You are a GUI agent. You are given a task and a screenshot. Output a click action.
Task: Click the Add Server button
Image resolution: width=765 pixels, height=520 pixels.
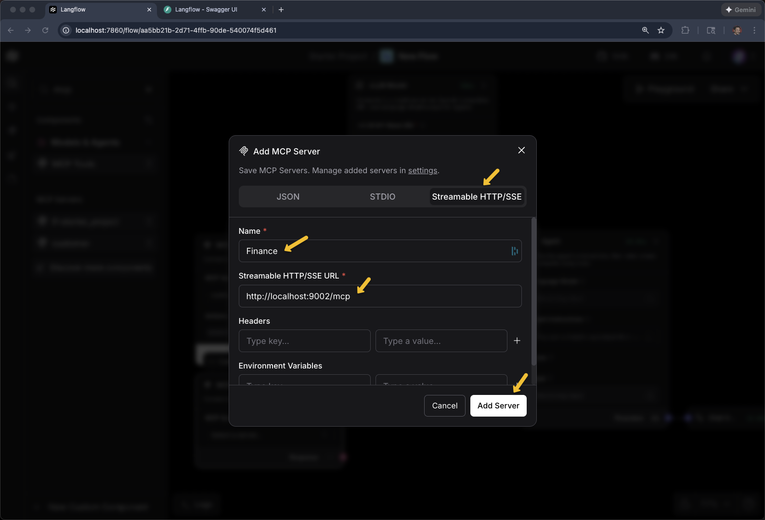(x=498, y=406)
